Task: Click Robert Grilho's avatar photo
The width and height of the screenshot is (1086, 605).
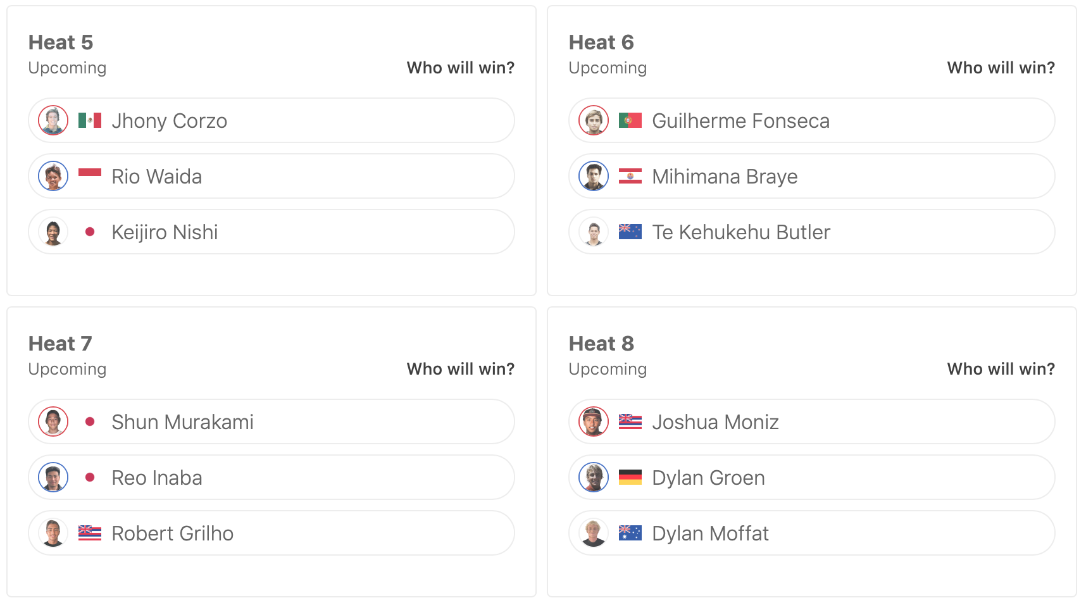Action: 53,533
